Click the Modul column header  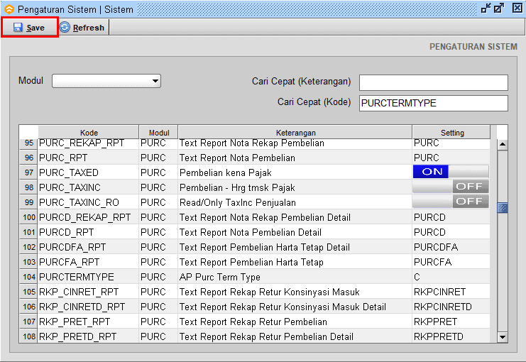point(159,133)
